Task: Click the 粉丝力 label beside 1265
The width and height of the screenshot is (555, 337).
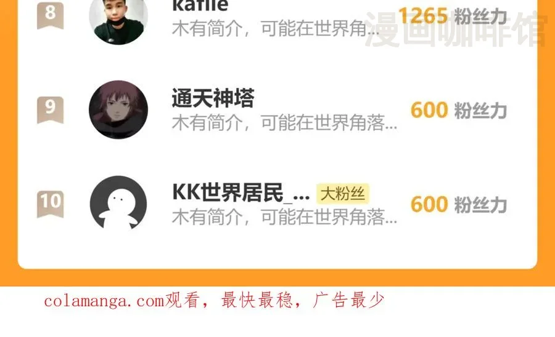Action: pyautogui.click(x=480, y=16)
